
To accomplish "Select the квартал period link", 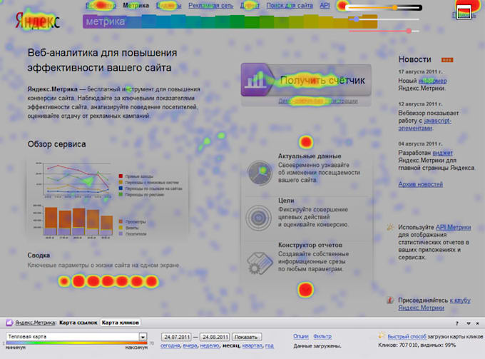I will click(252, 345).
